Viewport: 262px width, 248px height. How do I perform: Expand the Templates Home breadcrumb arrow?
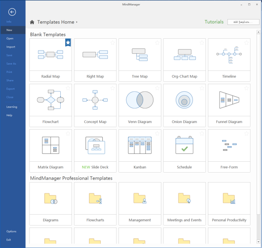point(77,22)
